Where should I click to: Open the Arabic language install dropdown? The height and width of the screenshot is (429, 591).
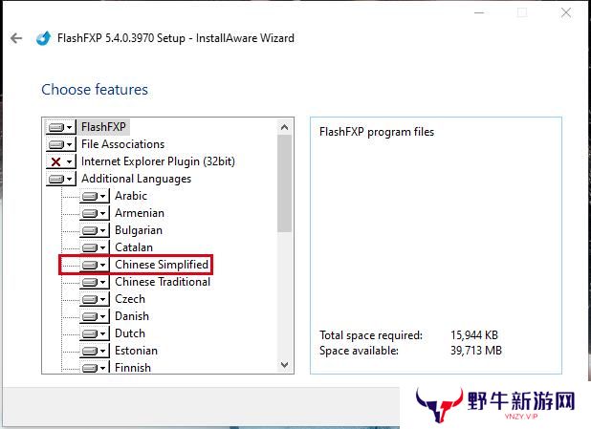pyautogui.click(x=95, y=196)
